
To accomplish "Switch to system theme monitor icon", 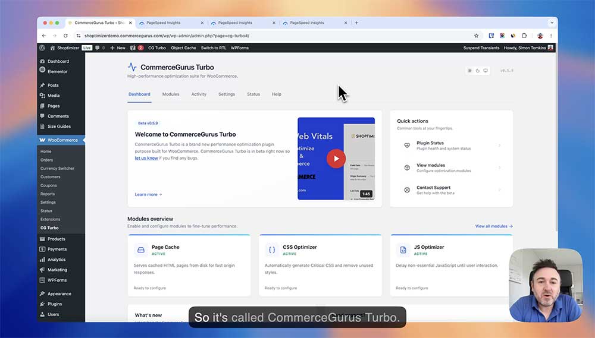I will (x=486, y=71).
